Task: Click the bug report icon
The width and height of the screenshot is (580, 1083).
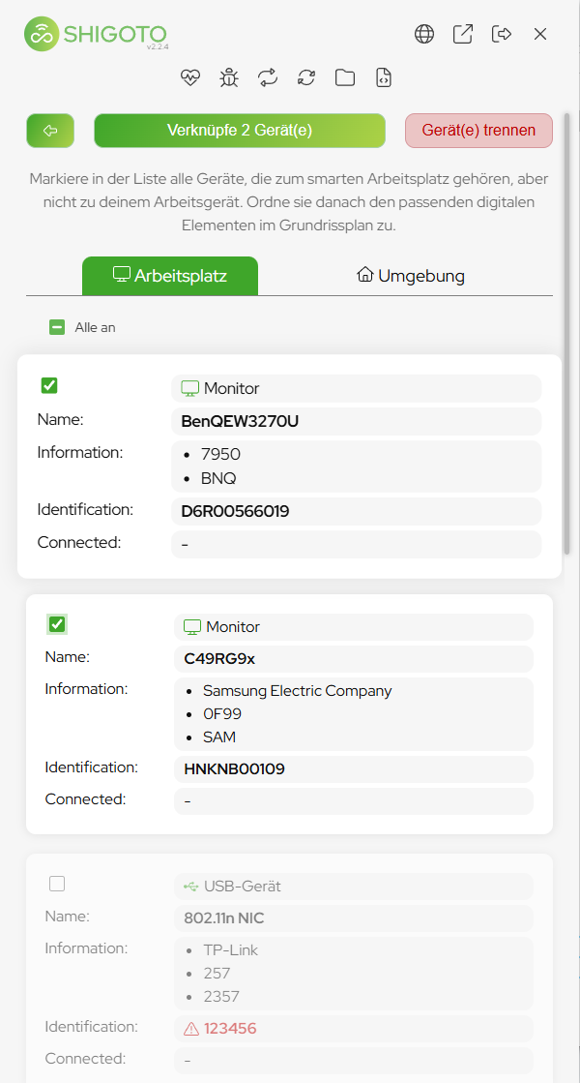Action: click(x=229, y=77)
